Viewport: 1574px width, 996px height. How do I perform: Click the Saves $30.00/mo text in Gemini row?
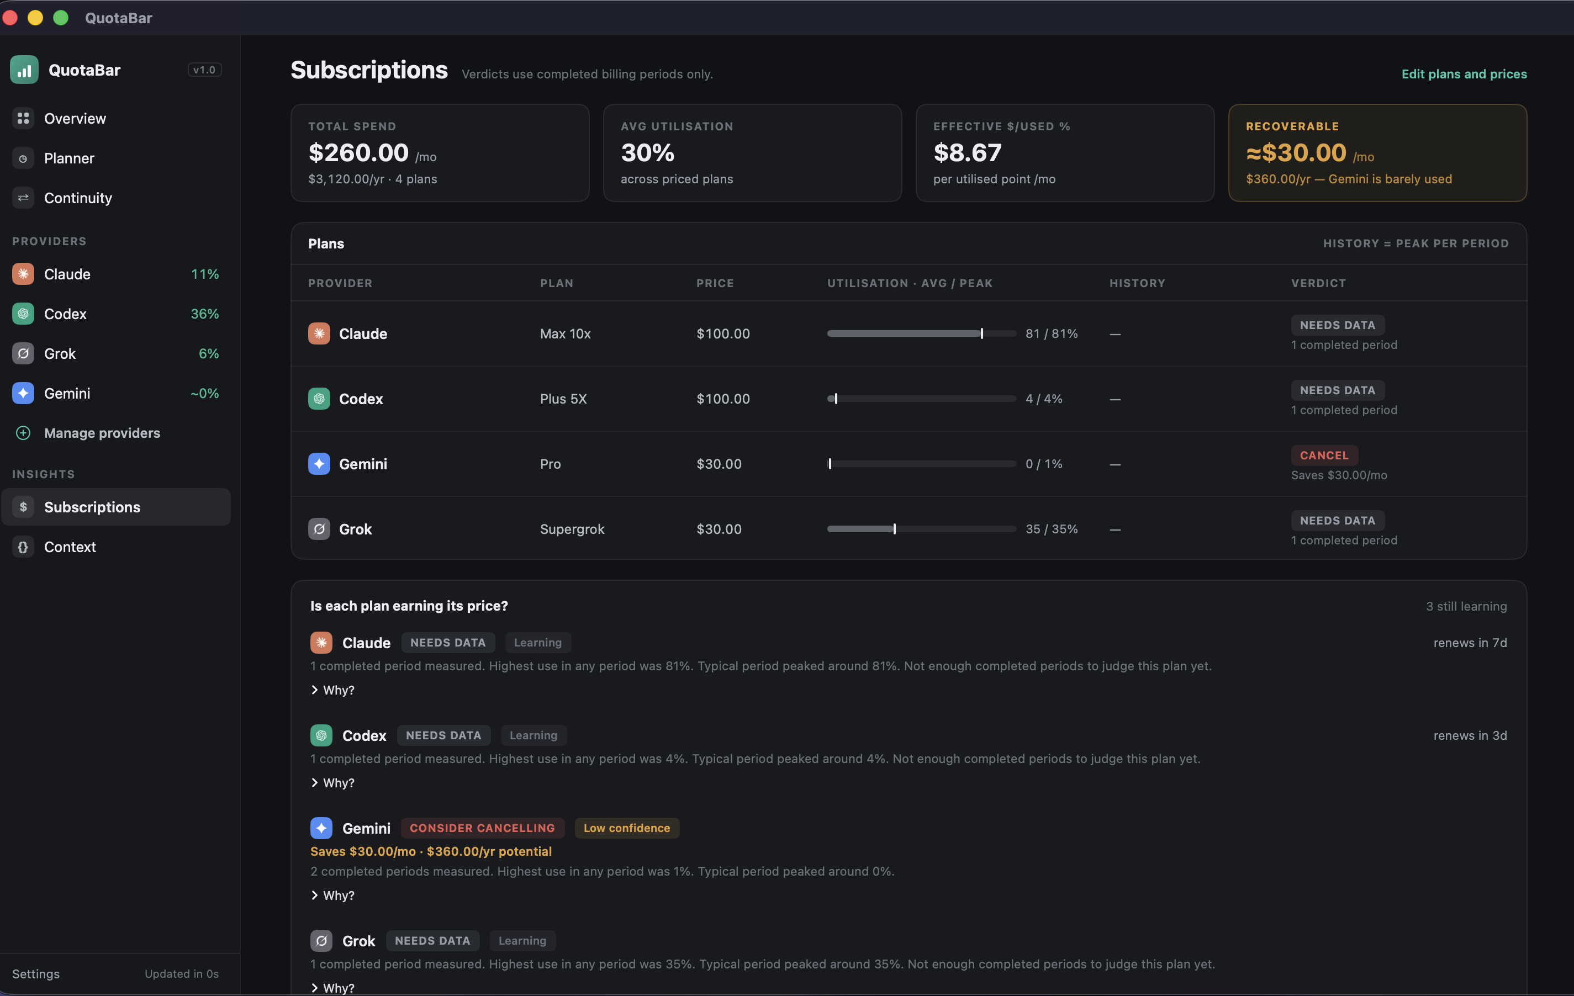tap(1339, 475)
